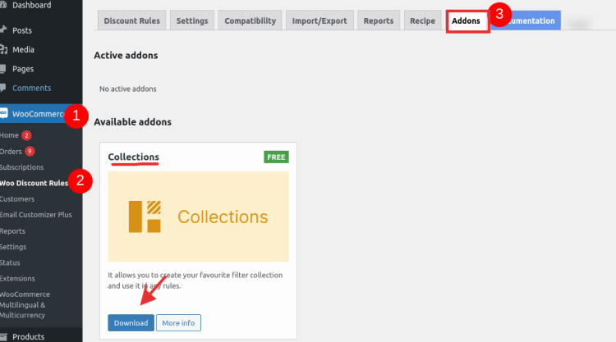
Task: Download the Collections addon
Action: (x=131, y=323)
